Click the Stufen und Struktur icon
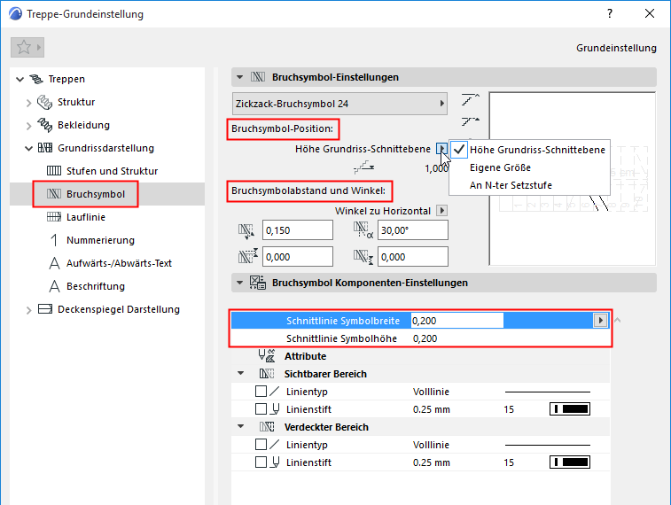The height and width of the screenshot is (505, 671). coord(54,171)
